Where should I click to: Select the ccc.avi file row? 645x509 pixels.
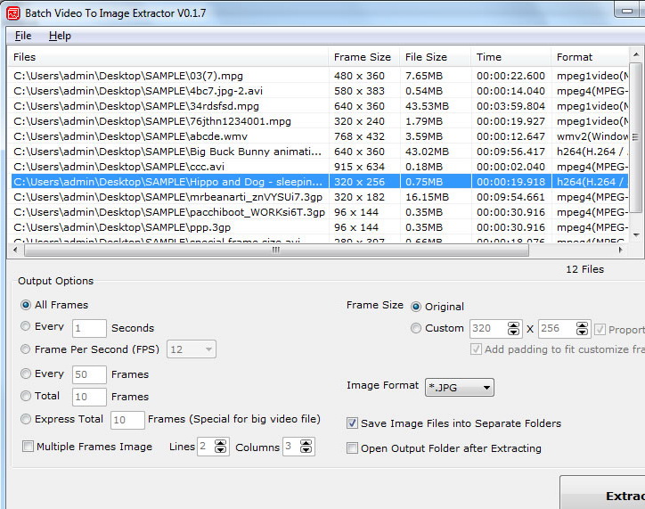tap(320, 167)
